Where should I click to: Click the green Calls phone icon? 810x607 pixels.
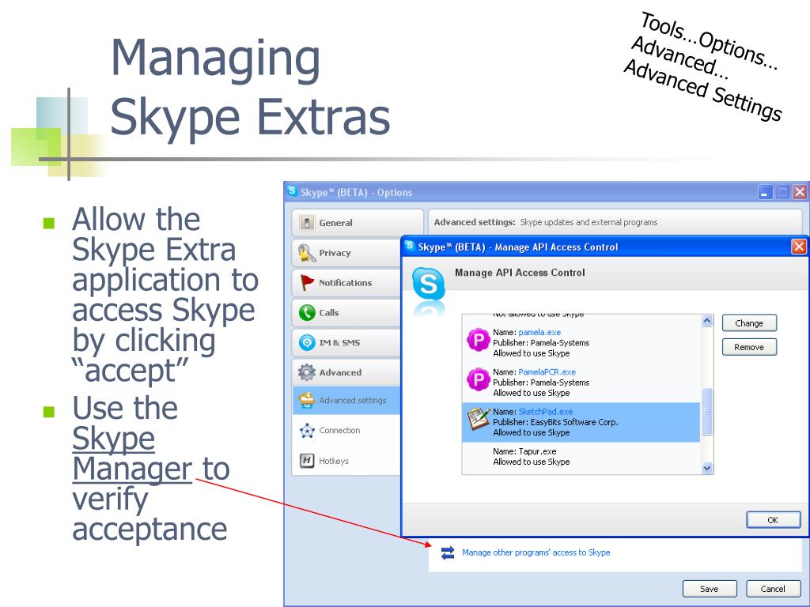tap(307, 313)
